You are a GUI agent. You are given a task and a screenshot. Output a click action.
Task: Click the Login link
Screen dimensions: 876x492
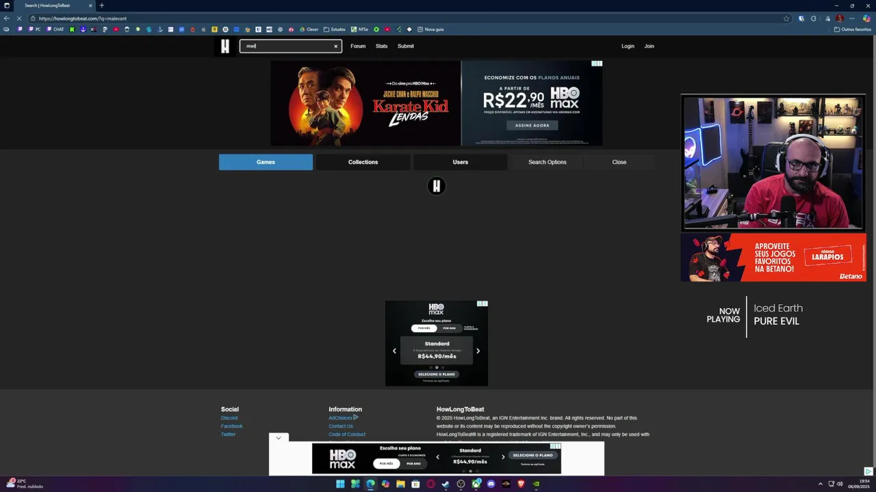coord(628,46)
